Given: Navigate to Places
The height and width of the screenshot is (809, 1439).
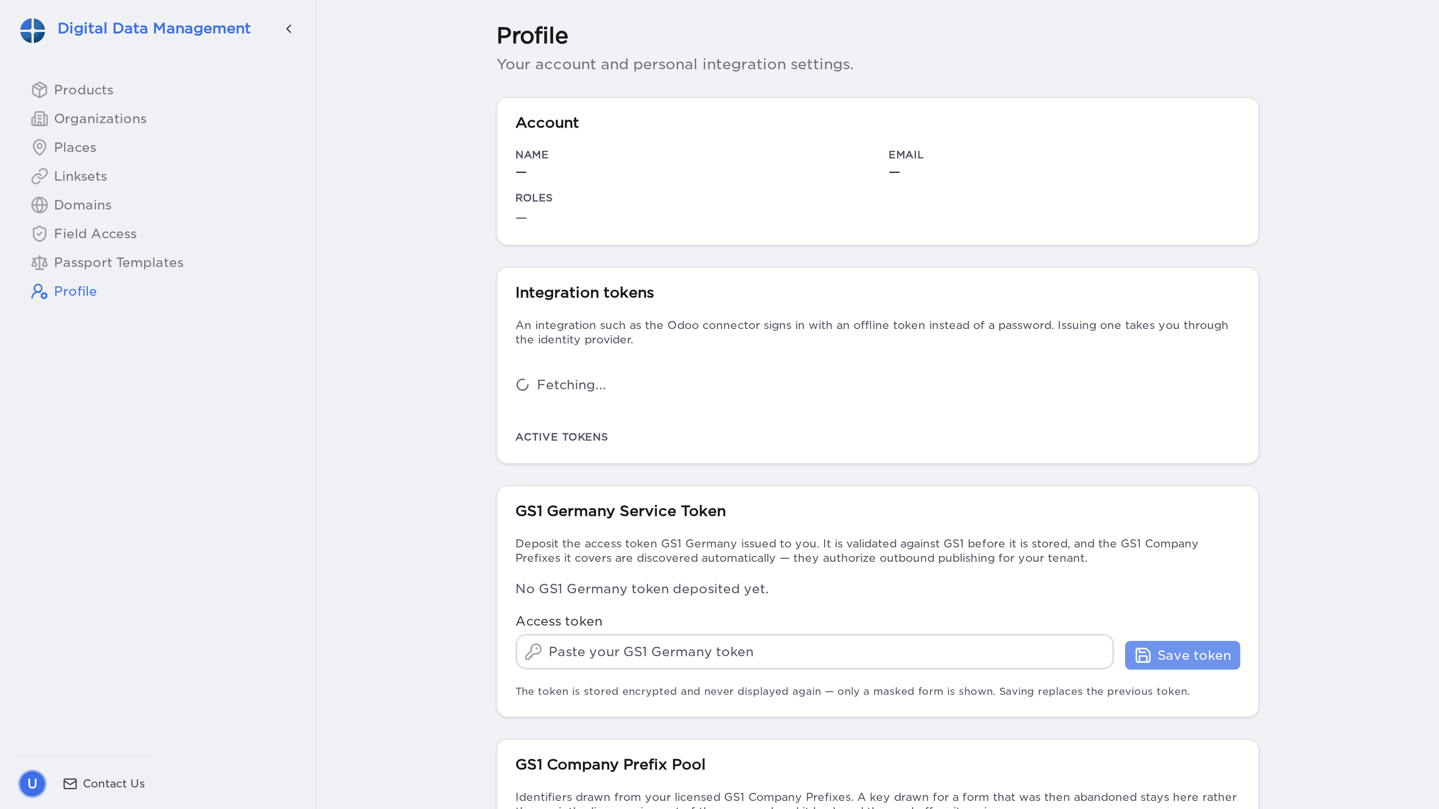Looking at the screenshot, I should tap(75, 147).
